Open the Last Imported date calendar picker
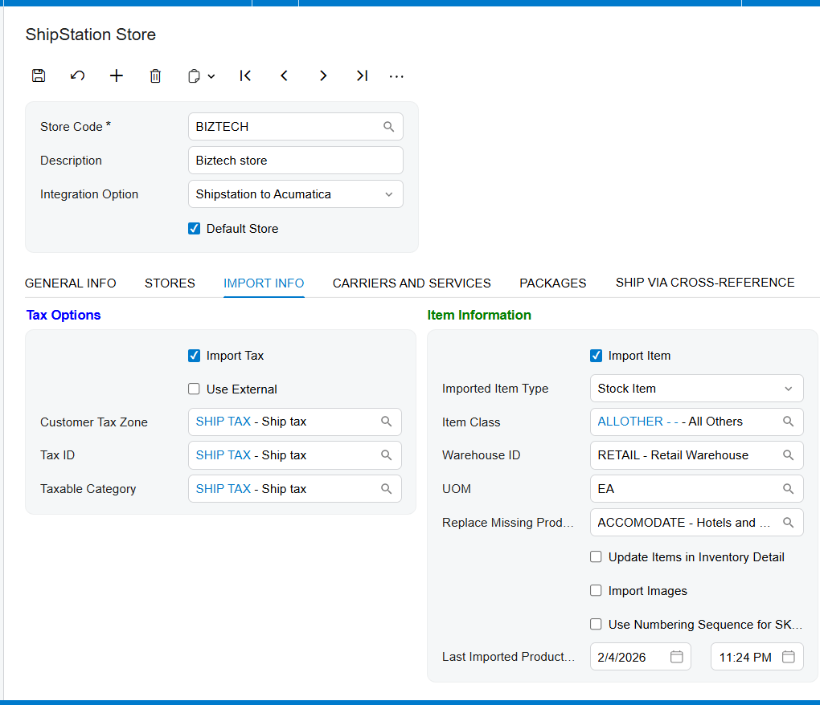820x705 pixels. click(x=677, y=657)
